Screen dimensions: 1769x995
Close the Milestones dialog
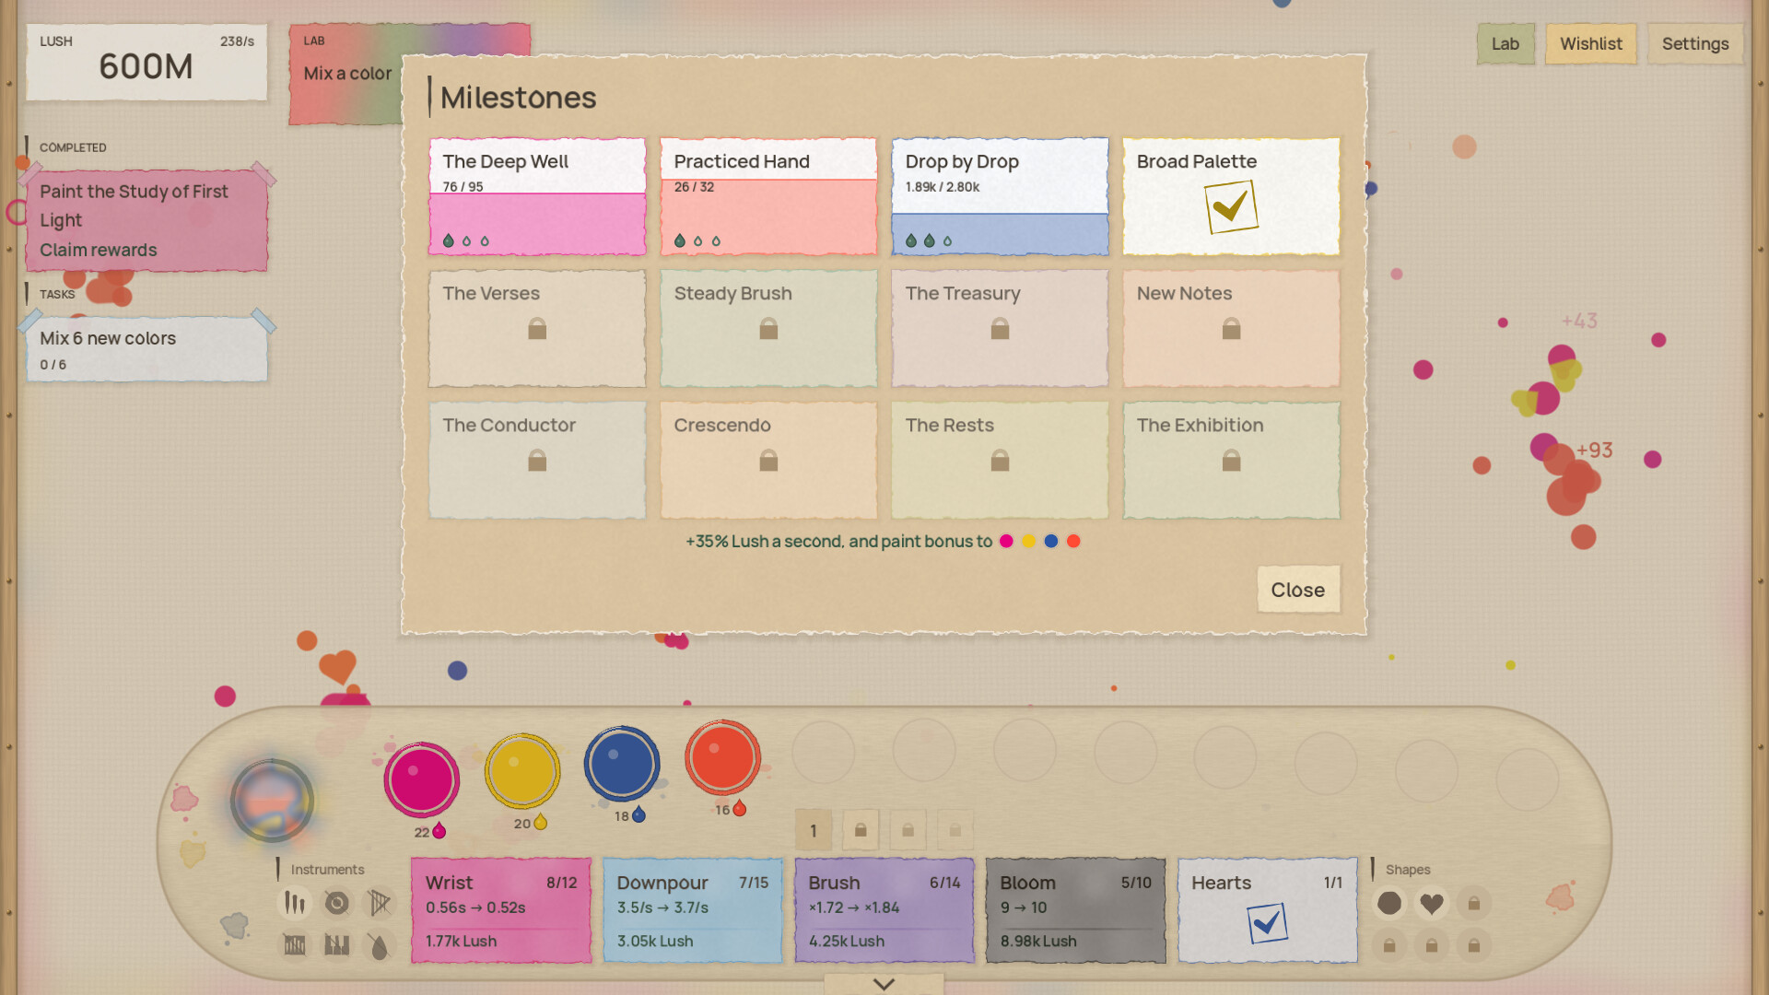1298,590
